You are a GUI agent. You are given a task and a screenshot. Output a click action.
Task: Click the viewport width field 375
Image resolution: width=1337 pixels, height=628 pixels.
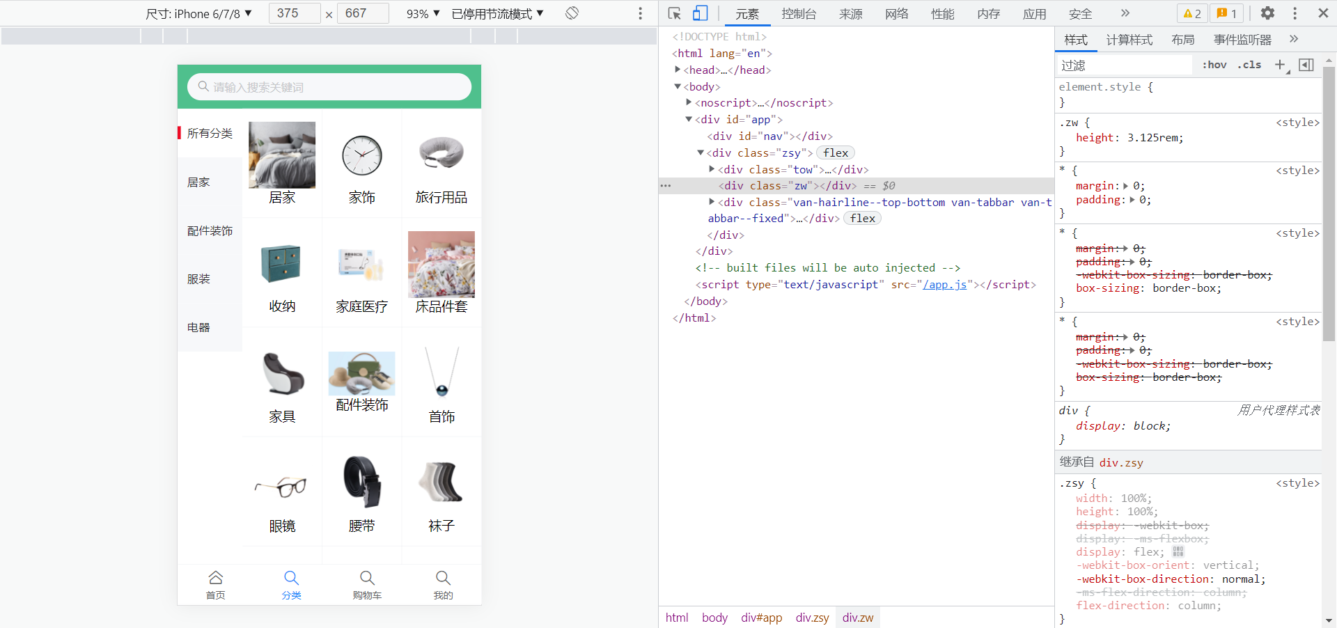[295, 13]
